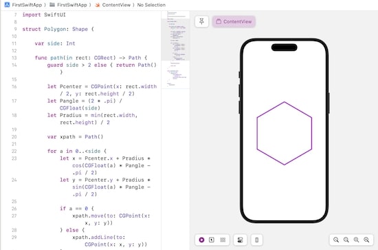Click 'let y = Pcenter.y + Pradius' line
The image size is (378, 250).
pyautogui.click(x=105, y=180)
